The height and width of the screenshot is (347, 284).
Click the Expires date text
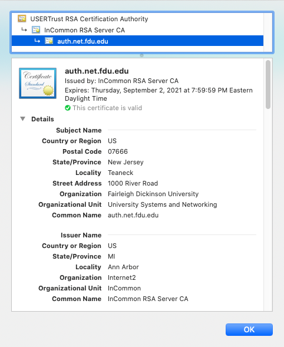coord(158,94)
